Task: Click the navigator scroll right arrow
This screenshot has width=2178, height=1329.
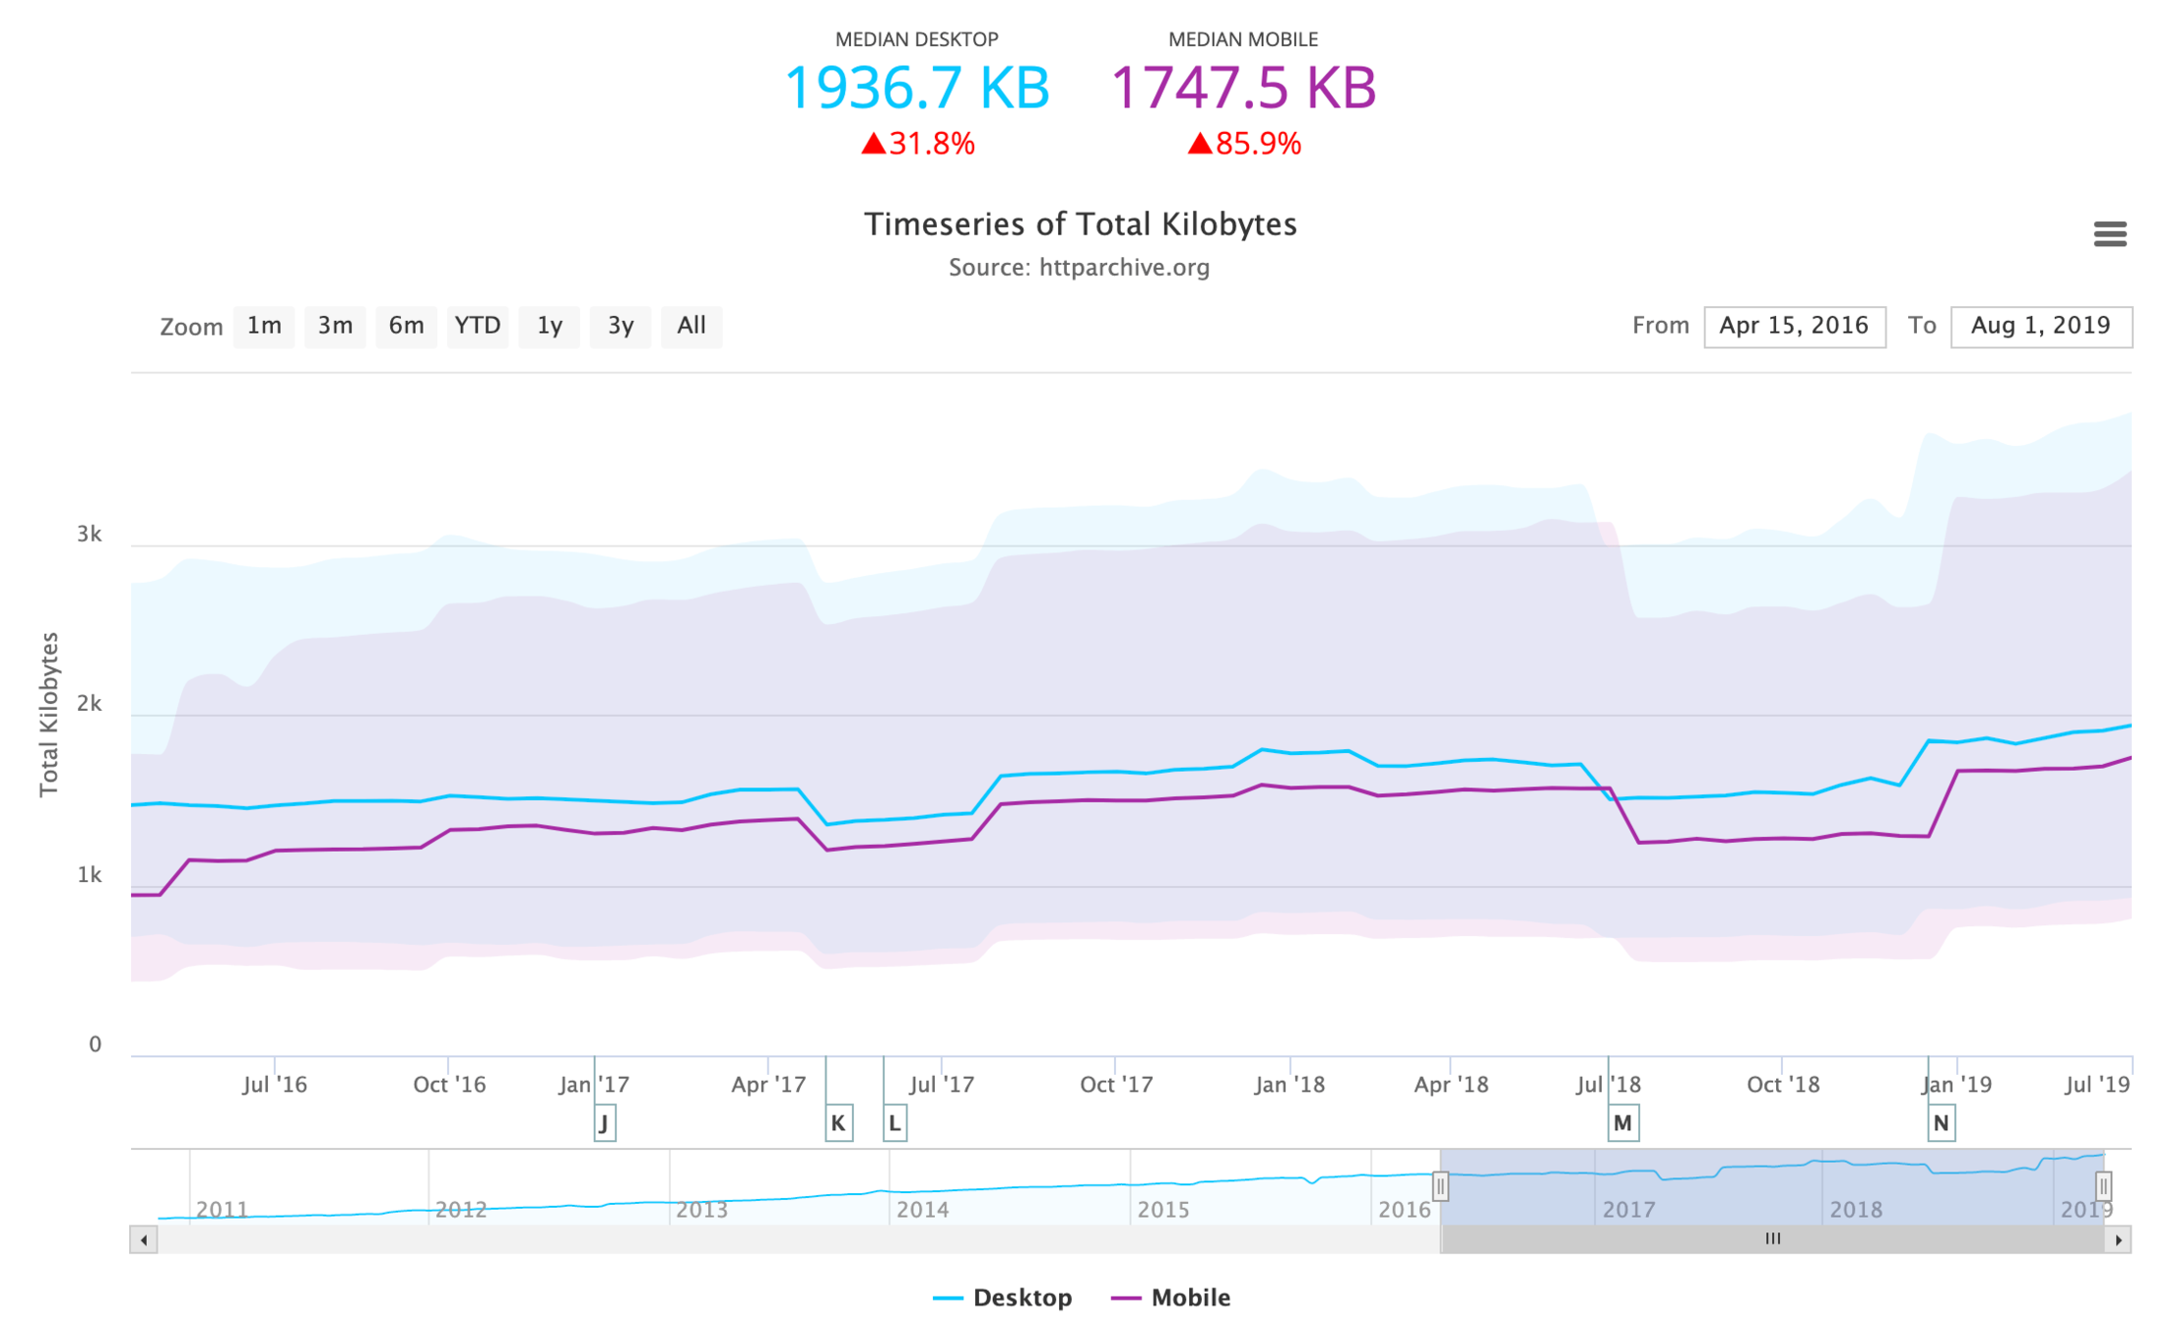Action: click(2118, 1239)
